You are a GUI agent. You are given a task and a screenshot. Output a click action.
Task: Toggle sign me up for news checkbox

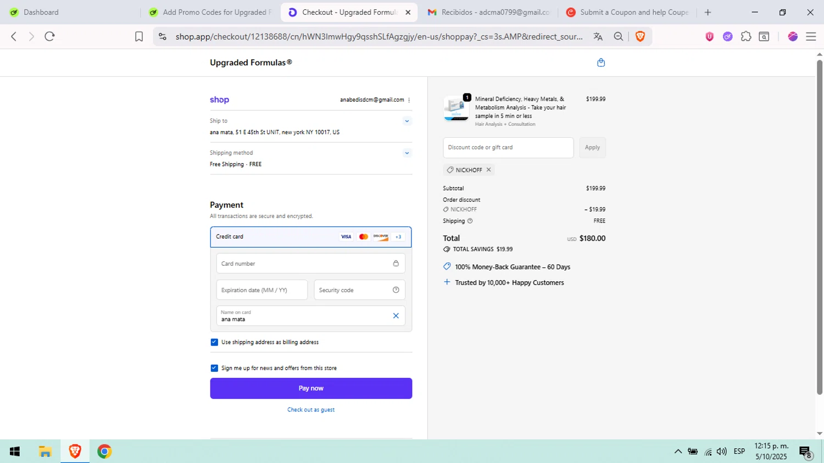coord(214,368)
